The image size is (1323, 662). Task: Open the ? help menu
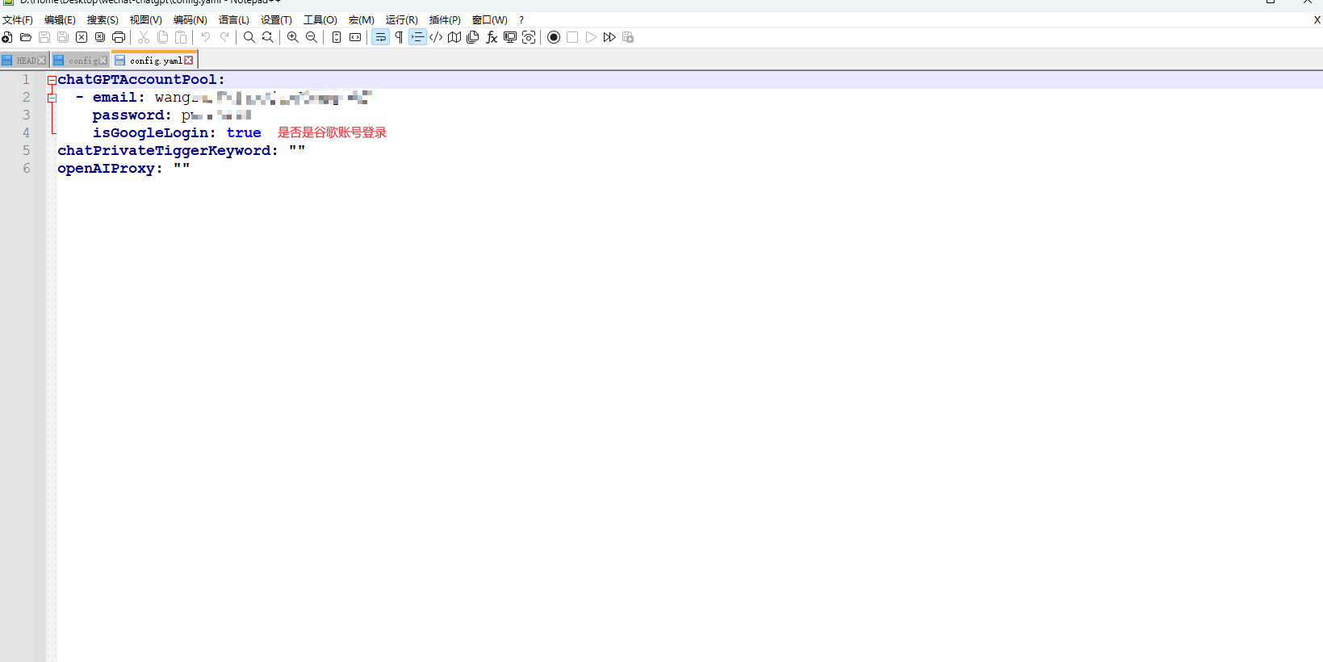tap(521, 20)
